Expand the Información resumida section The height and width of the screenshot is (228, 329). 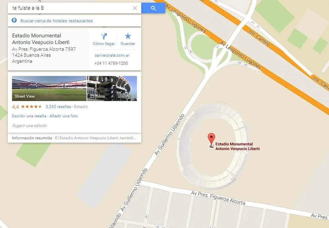pos(74,138)
